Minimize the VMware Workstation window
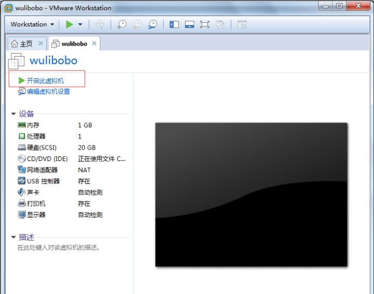 click(x=326, y=6)
